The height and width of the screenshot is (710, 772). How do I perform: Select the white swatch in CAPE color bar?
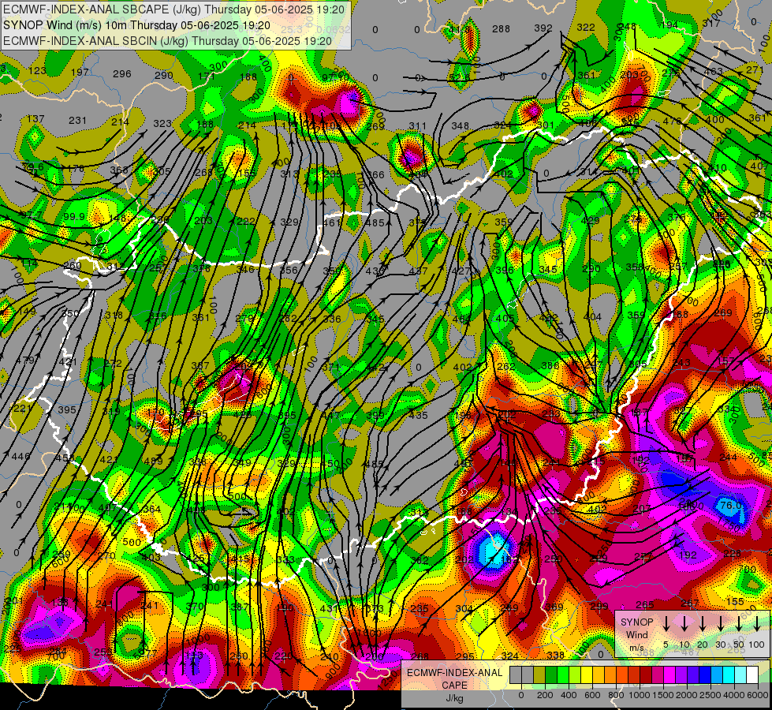753,675
